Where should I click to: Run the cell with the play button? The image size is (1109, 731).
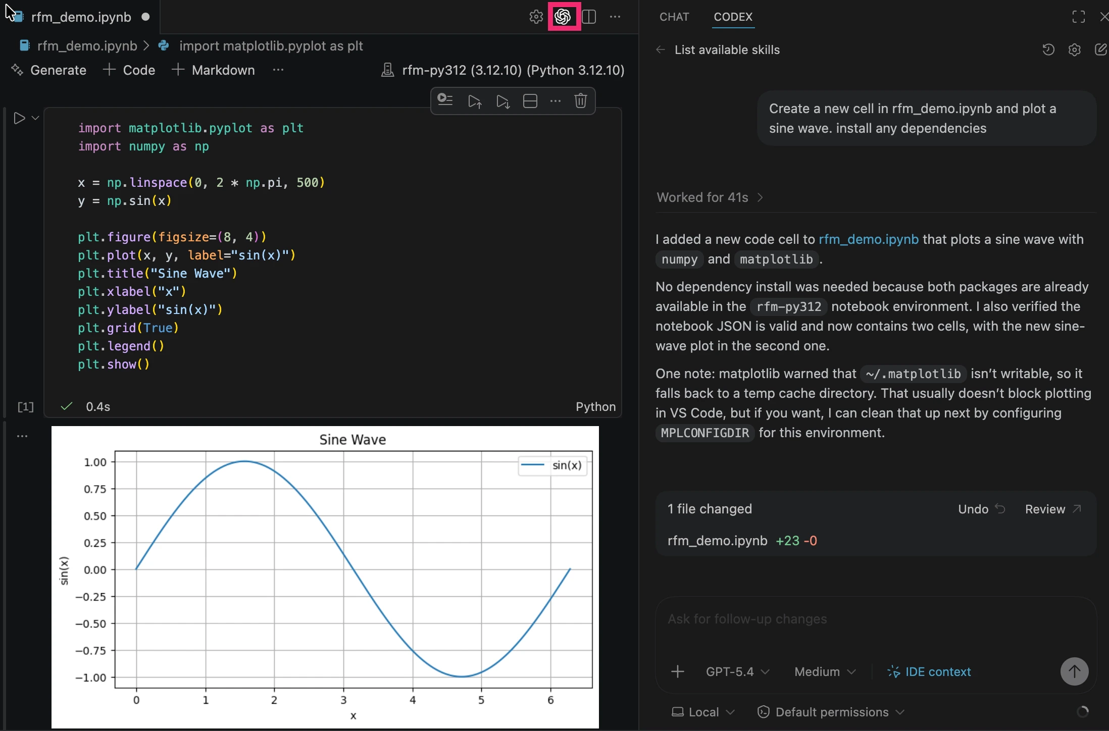pyautogui.click(x=19, y=118)
